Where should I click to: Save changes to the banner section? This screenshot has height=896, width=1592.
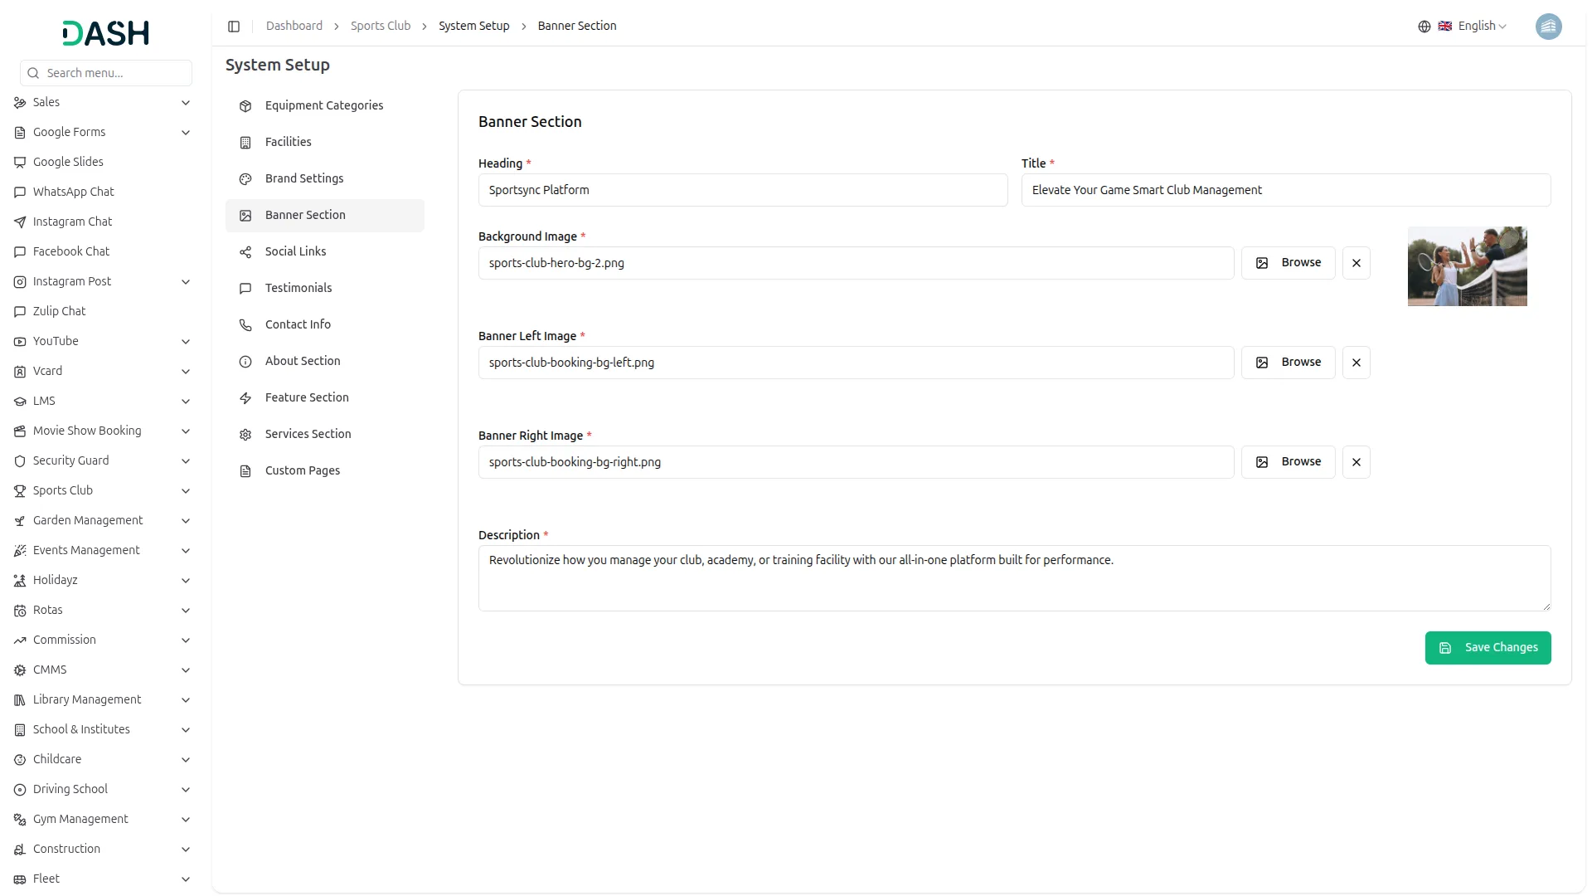[x=1488, y=648]
